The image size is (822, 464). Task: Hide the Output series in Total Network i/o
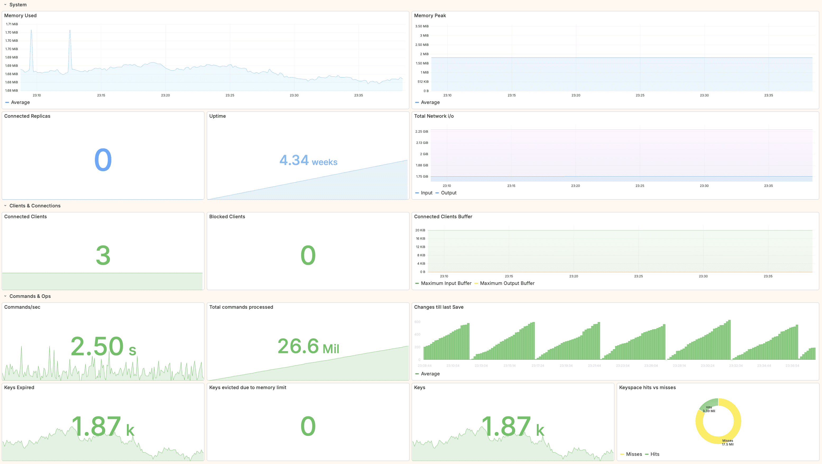[x=449, y=193]
